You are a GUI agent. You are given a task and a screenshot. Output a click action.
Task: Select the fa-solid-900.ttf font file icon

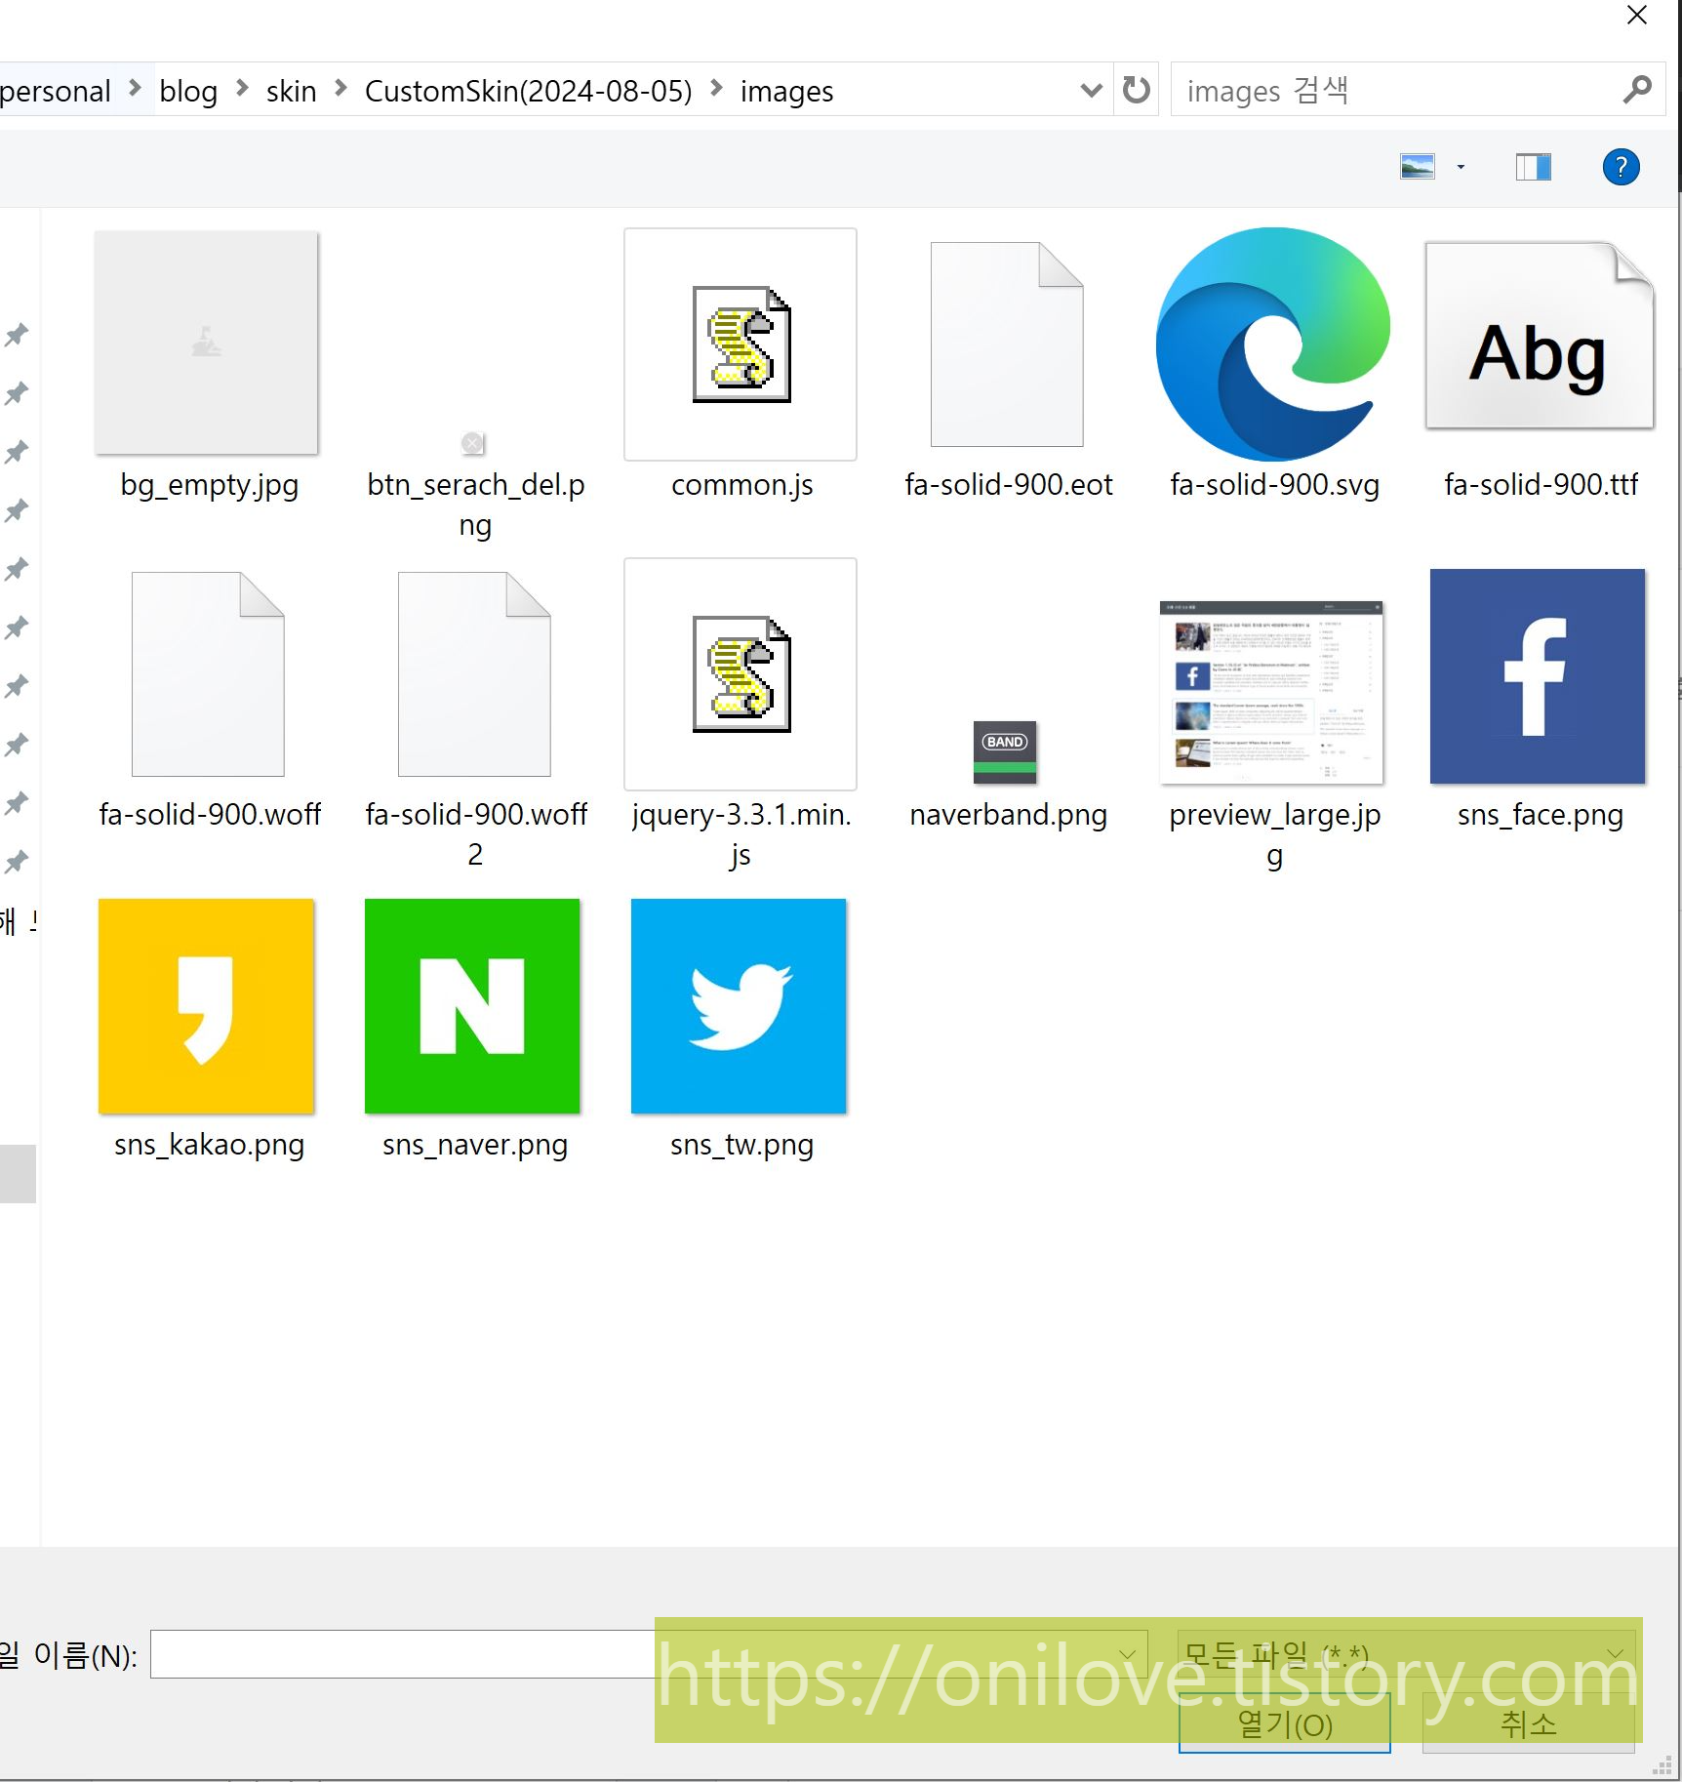pyautogui.click(x=1540, y=336)
